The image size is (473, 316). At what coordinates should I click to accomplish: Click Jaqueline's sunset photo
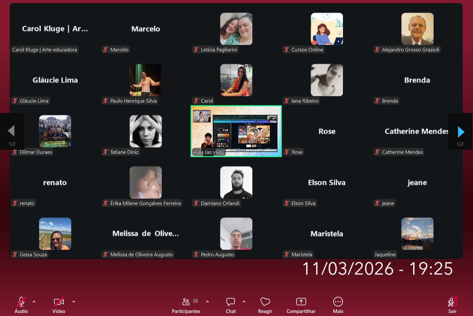click(x=417, y=234)
